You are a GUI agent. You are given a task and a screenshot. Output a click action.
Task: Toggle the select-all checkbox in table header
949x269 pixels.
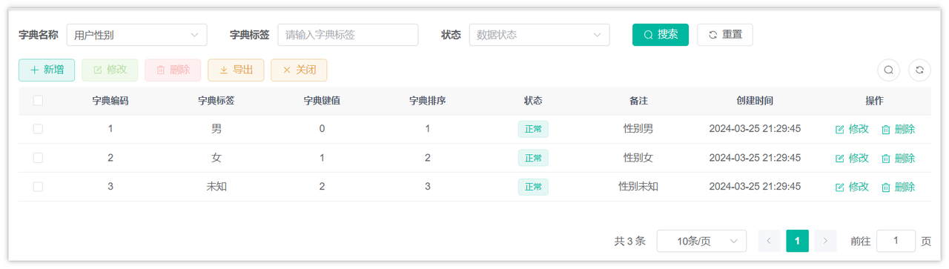pyautogui.click(x=38, y=101)
